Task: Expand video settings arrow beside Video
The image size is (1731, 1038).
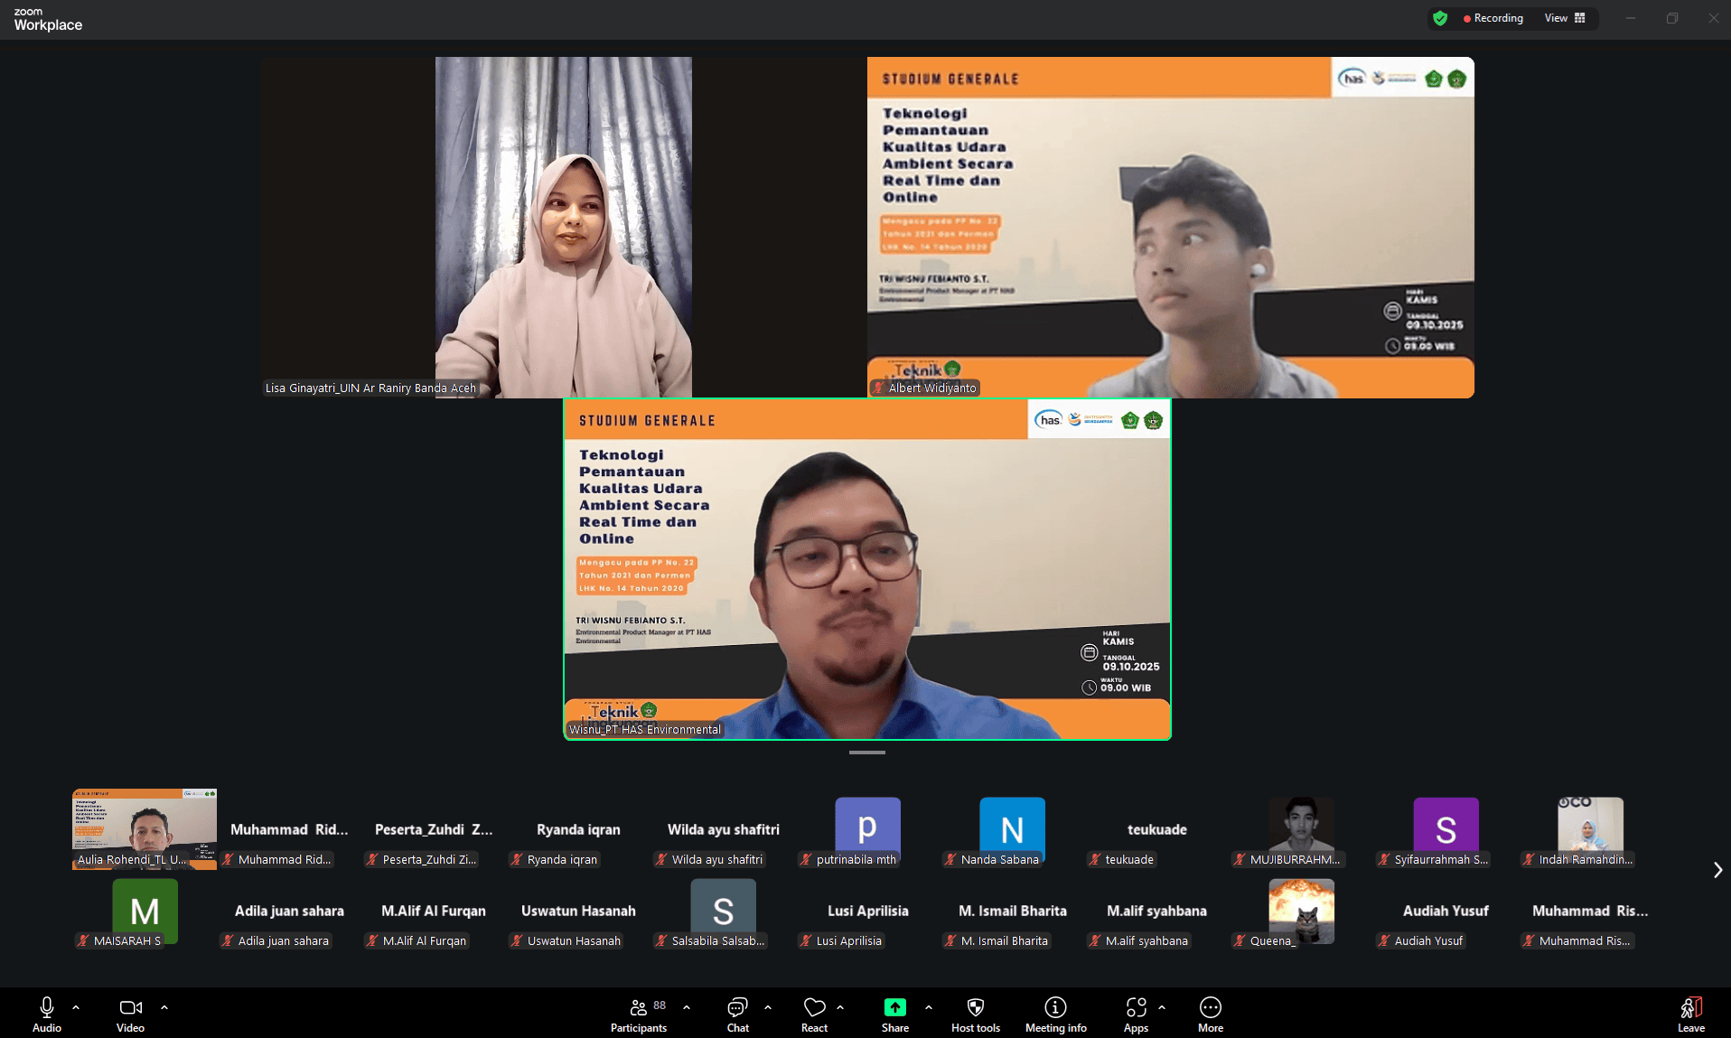Action: tap(164, 1006)
